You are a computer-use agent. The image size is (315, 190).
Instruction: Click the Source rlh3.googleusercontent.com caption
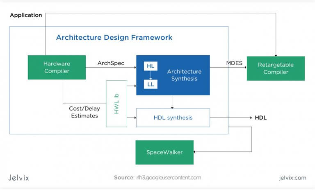[x=157, y=178]
